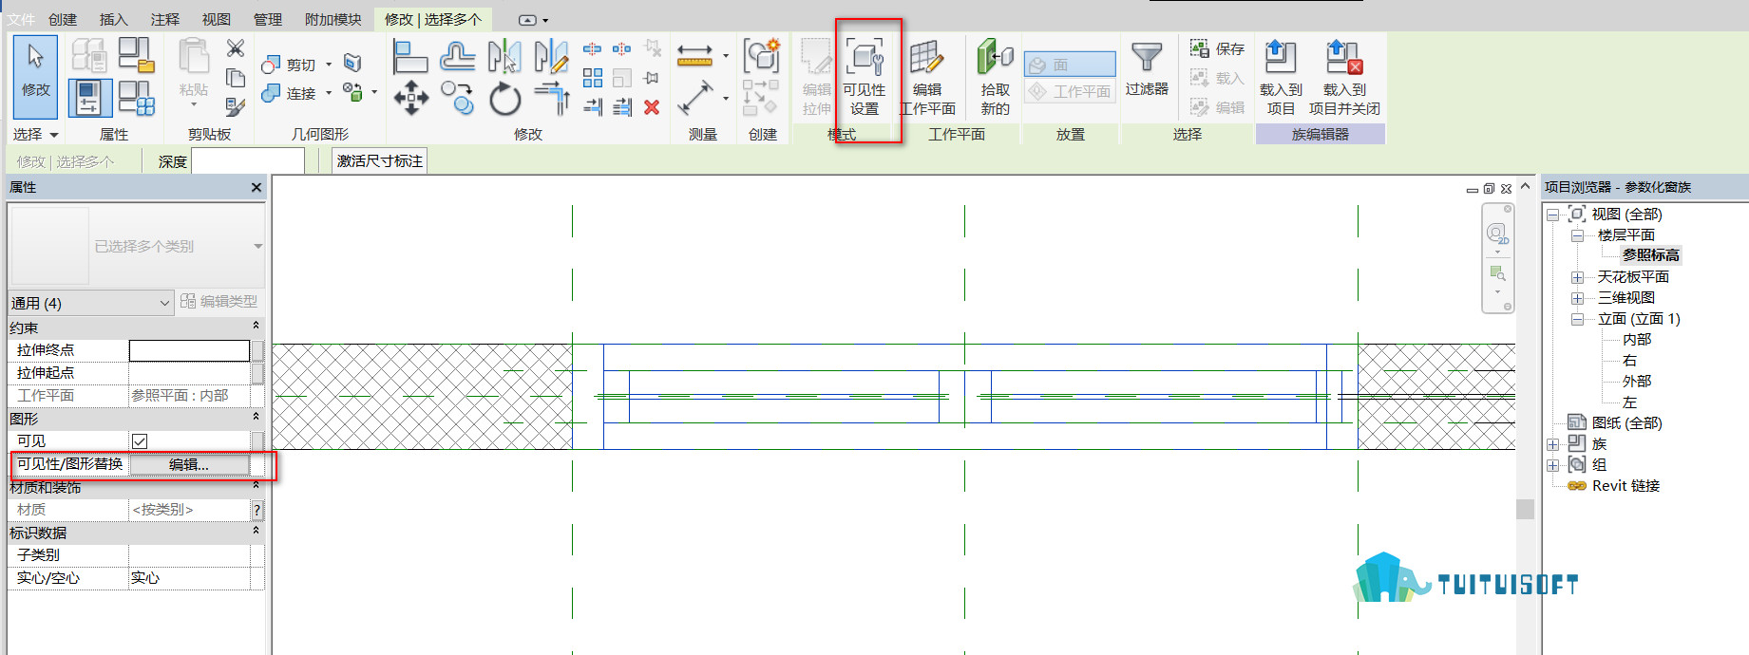Open the Properties palette icon

pyautogui.click(x=89, y=98)
